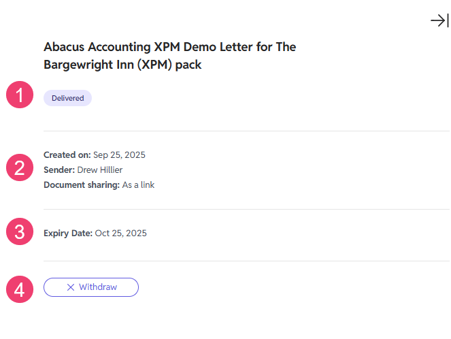Click "Bargewright Inn (XPM) pack" title line
This screenshot has height=339, width=451.
122,65
